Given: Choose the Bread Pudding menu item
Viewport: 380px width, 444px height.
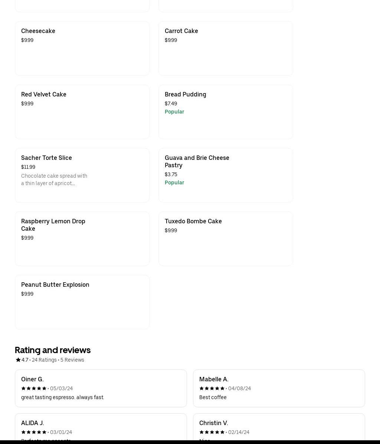Looking at the screenshot, I should 226,112.
